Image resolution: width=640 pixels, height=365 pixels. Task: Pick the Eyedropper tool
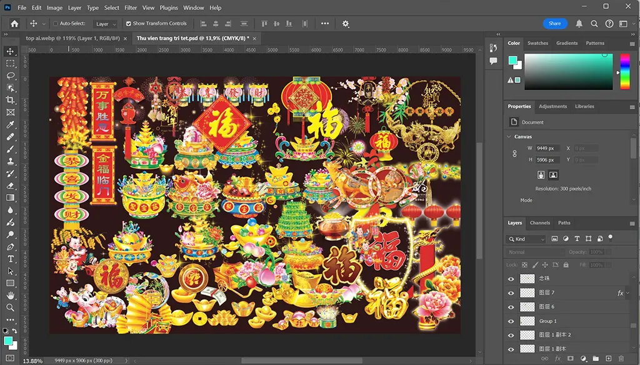point(11,125)
